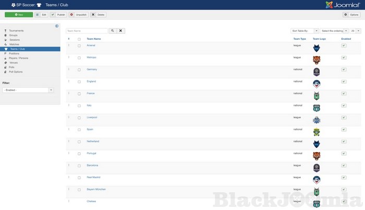Toggle enabled status icon for Liverpool
The height and width of the screenshot is (210, 365).
(x=344, y=118)
